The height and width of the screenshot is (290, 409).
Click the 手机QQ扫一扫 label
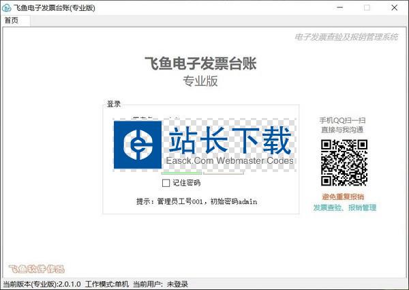(342, 120)
